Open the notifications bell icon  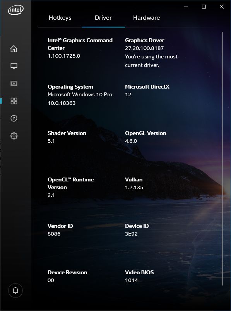(x=15, y=290)
